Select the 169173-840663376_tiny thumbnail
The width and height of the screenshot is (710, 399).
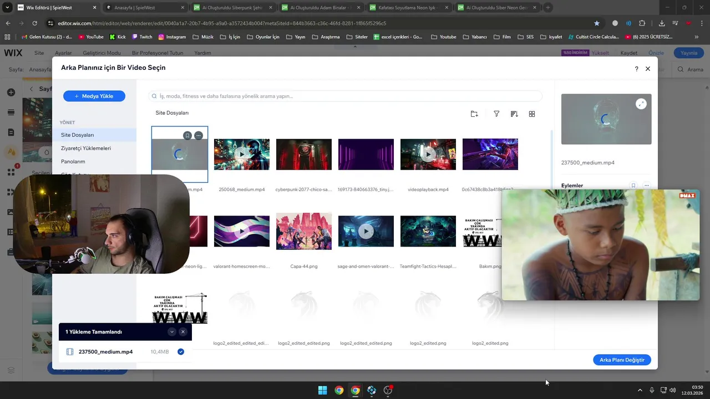[366, 154]
